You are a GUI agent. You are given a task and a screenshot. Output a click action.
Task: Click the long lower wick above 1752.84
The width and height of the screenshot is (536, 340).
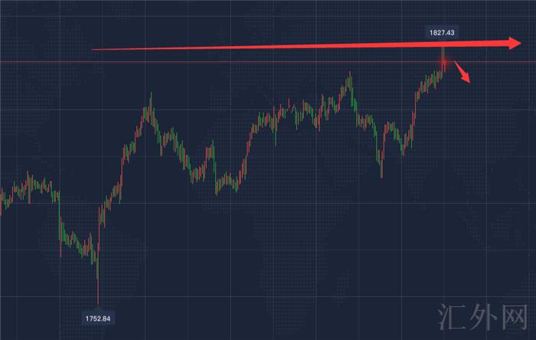[98, 283]
